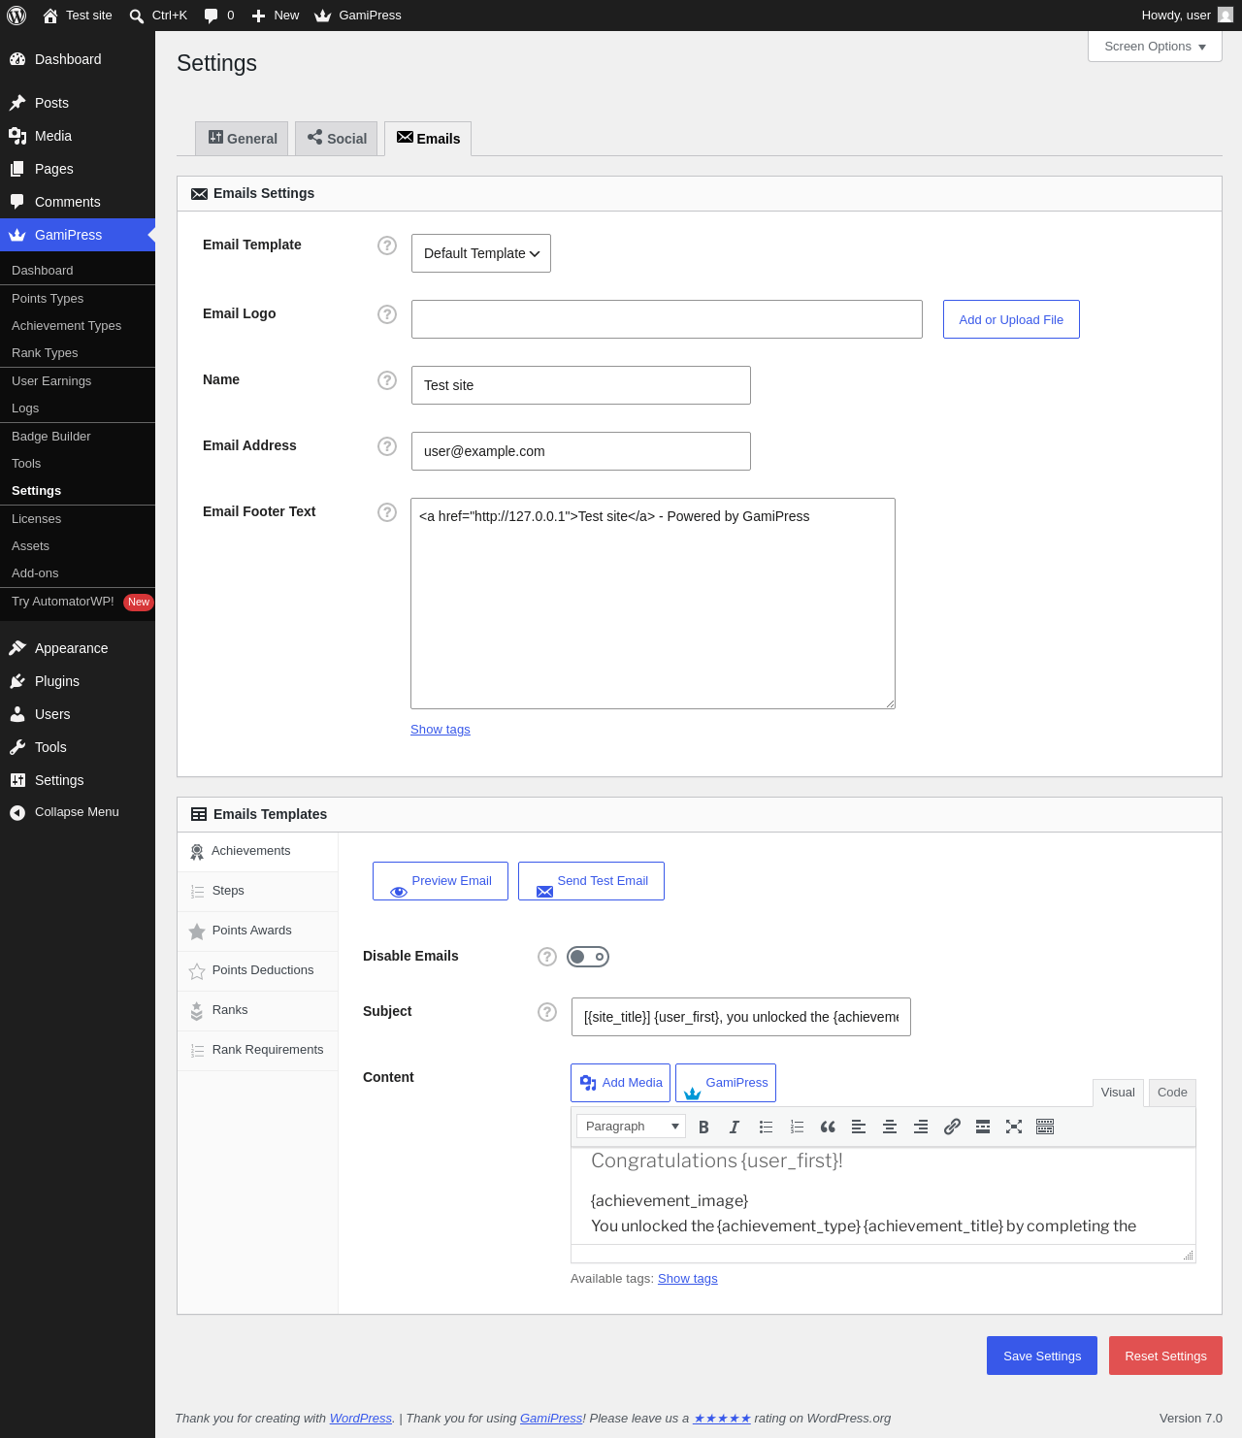This screenshot has height=1438, width=1242.
Task: Click the Email Address input field
Action: coord(581,451)
